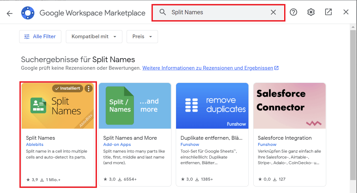357x193 pixels.
Task: Open three-dot menu on Split Names card
Action: (89, 89)
